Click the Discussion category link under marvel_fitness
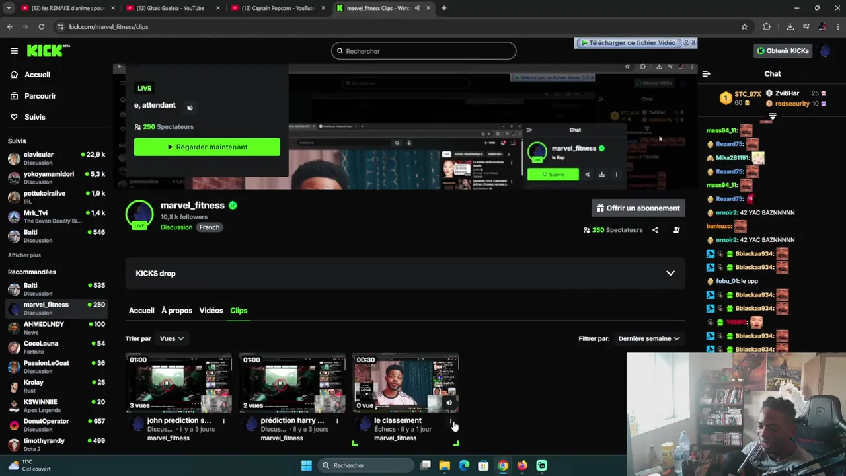 [176, 227]
